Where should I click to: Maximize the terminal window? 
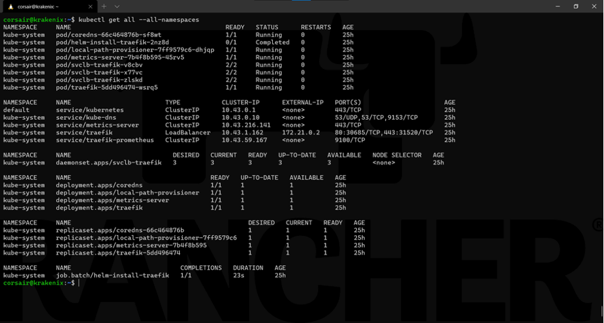coord(576,6)
